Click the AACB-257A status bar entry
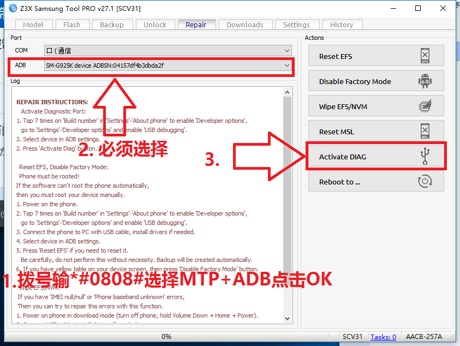This screenshot has height=346, width=460. [424, 337]
